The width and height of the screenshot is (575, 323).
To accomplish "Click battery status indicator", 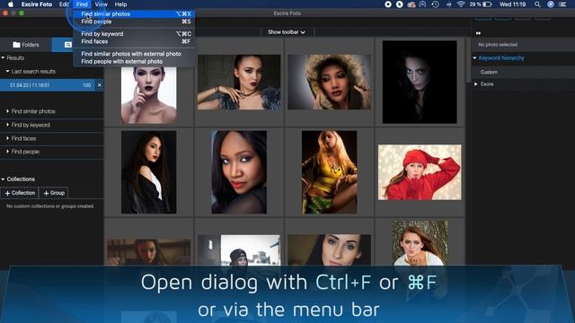I will [481, 4].
